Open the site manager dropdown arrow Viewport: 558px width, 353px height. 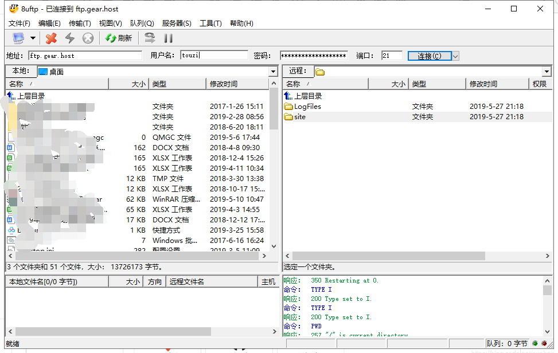pos(32,38)
